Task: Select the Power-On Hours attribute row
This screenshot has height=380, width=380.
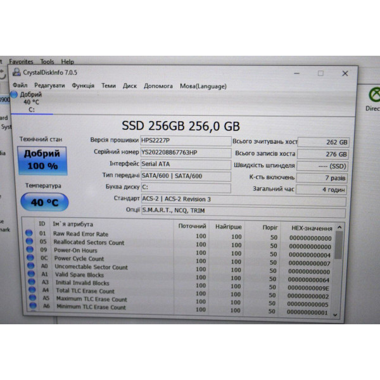Action: (179, 252)
